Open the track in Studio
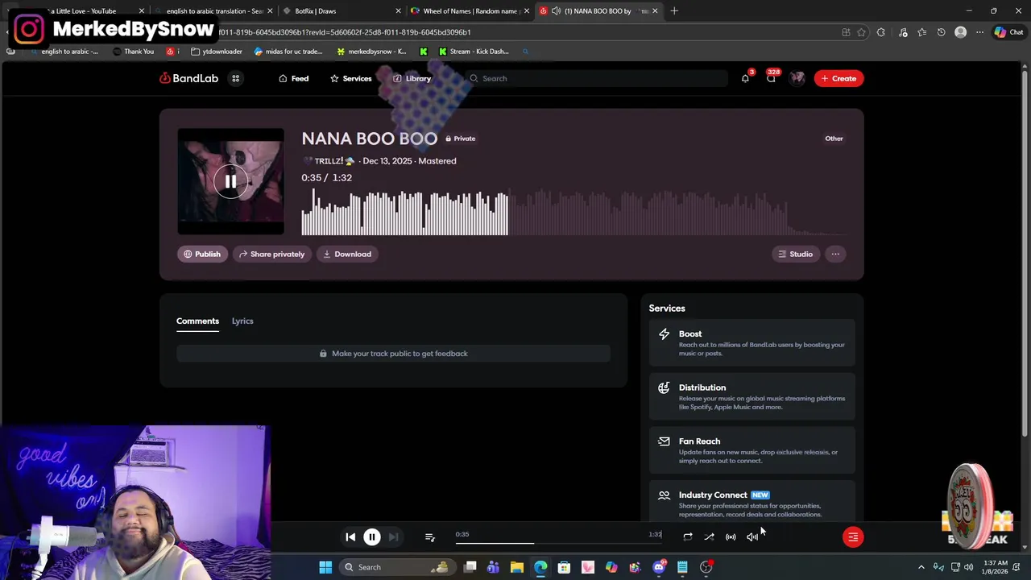1031x580 pixels. click(795, 254)
